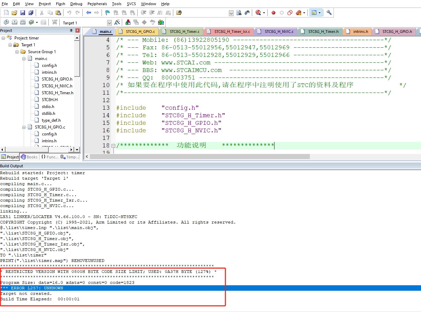Image resolution: width=421 pixels, height=312 pixels.
Task: Insert a breakpoint with the red dot icon
Action: tap(273, 13)
